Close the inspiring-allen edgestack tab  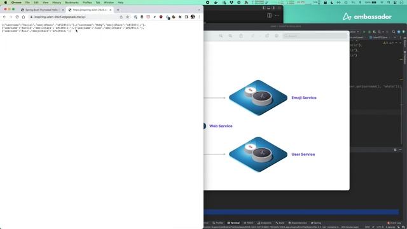pyautogui.click(x=110, y=10)
